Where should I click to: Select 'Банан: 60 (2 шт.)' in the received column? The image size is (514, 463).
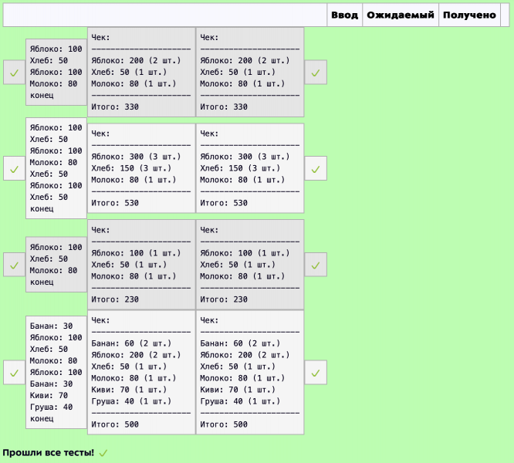[x=240, y=343]
